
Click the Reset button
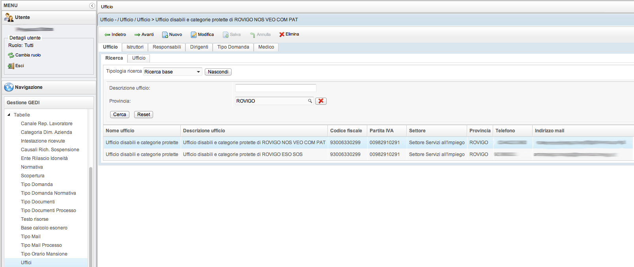pos(144,115)
